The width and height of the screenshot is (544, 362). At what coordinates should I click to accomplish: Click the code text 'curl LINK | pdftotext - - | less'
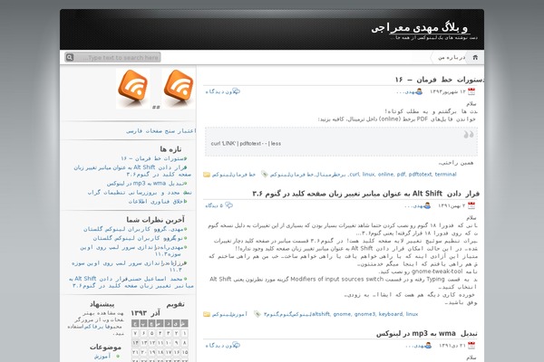point(246,143)
